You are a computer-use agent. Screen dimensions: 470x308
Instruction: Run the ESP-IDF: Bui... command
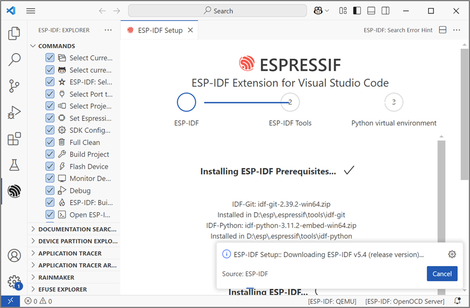(91, 202)
